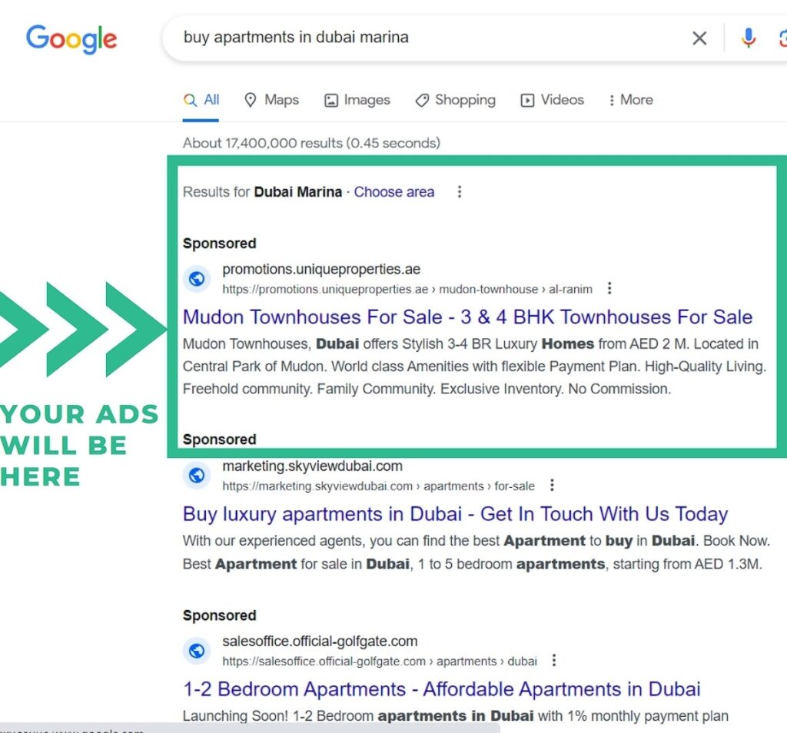Expand the More search options menu
Viewport: 787px width, 733px height.
point(630,100)
